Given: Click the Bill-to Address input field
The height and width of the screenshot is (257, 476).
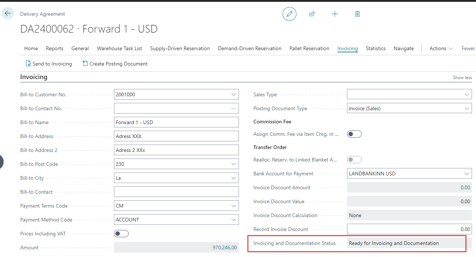Looking at the screenshot, I should coord(176,136).
